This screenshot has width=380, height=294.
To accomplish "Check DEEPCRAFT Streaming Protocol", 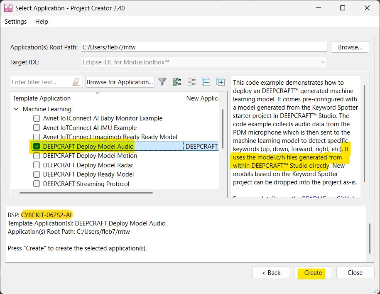I will (37, 184).
